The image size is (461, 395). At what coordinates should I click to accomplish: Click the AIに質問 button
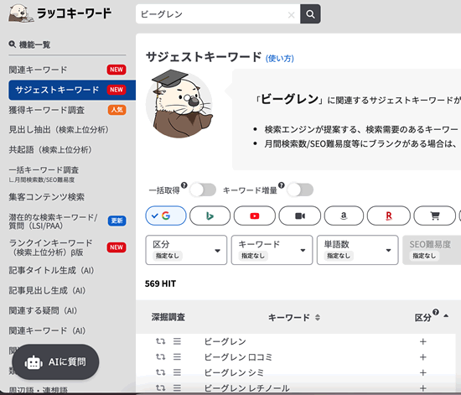click(x=55, y=361)
